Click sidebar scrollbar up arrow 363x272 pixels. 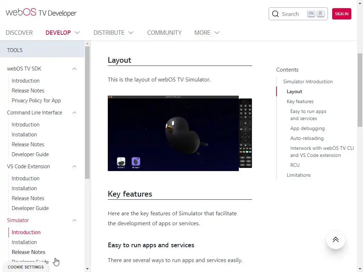87,44
